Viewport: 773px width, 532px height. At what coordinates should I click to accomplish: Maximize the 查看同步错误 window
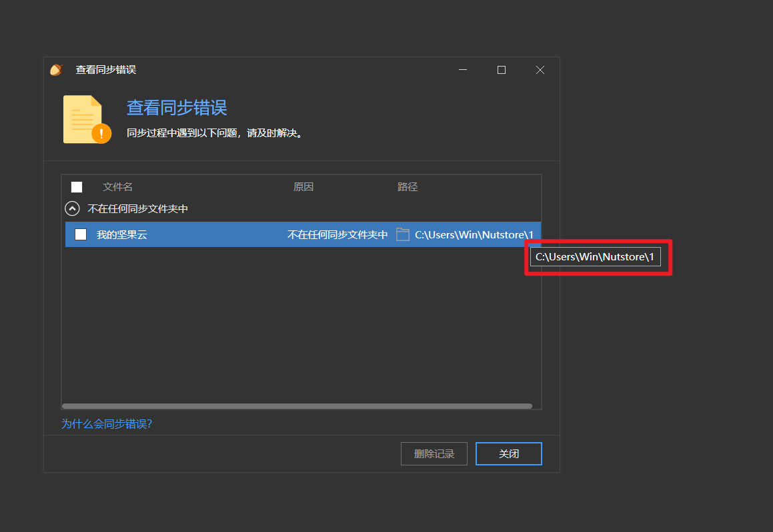point(502,70)
